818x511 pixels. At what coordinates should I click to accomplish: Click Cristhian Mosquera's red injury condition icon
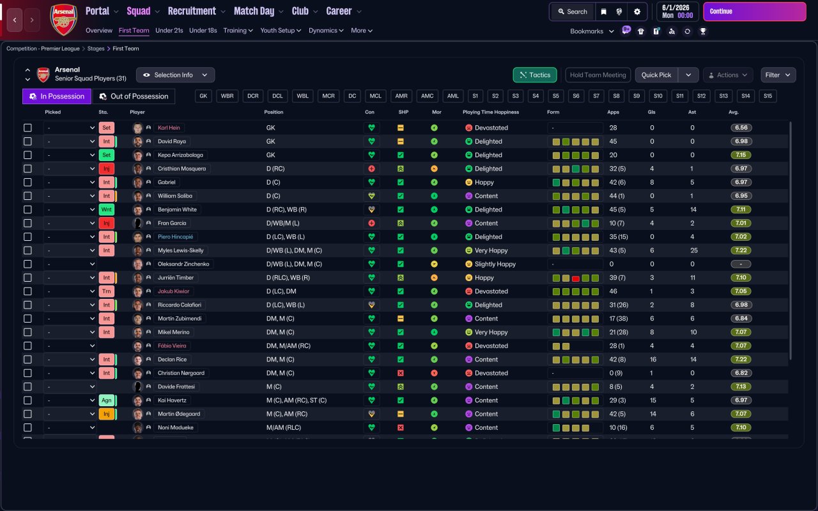[x=371, y=169]
